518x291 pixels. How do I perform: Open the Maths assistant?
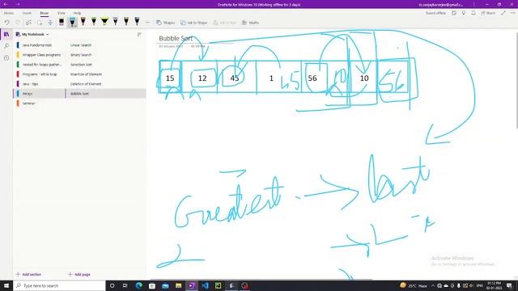[x=250, y=23]
